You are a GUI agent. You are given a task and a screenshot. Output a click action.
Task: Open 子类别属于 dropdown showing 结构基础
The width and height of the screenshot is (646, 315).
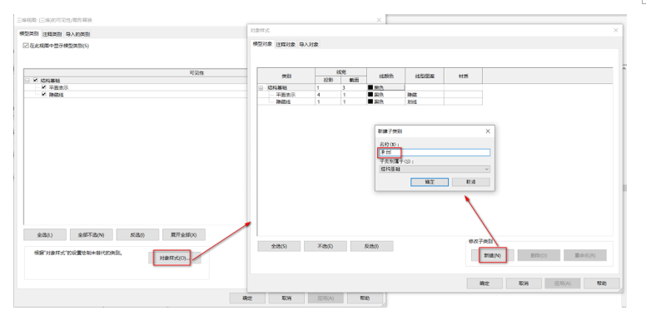435,169
